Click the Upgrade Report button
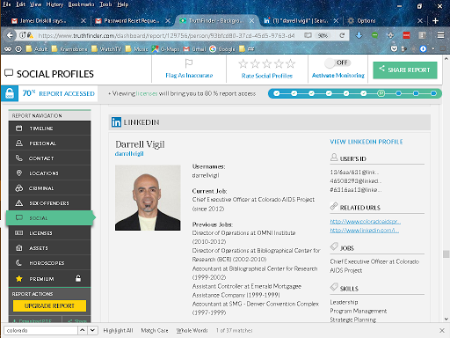This screenshot has height=338, width=450. pyautogui.click(x=49, y=305)
